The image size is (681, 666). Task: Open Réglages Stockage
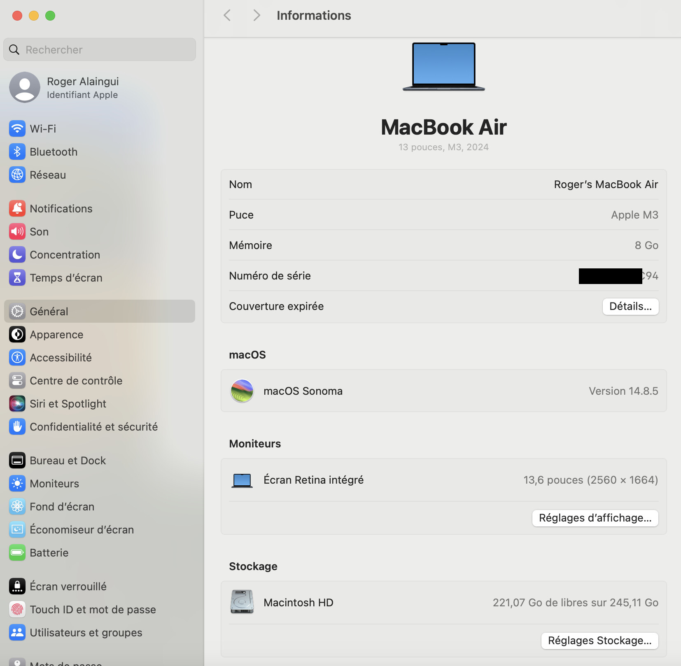599,640
